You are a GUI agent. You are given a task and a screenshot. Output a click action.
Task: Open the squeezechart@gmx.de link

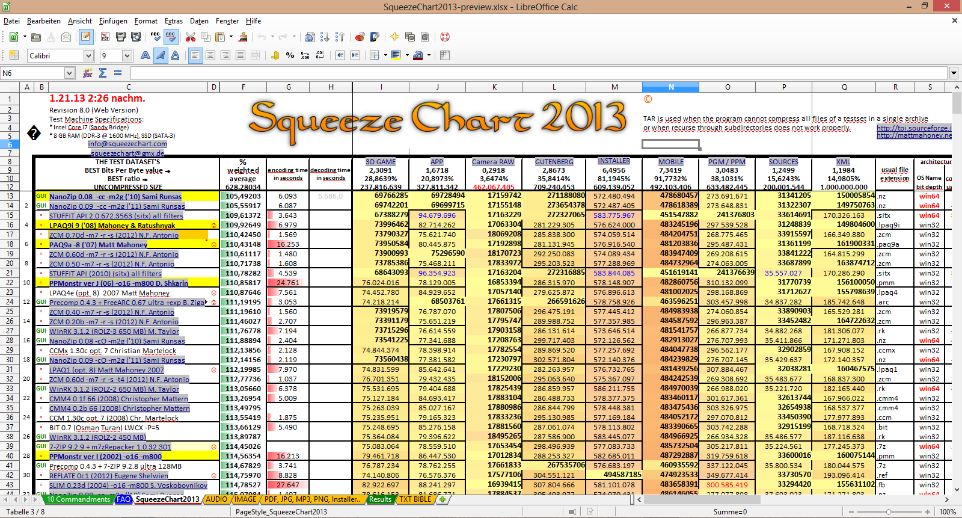coord(127,153)
